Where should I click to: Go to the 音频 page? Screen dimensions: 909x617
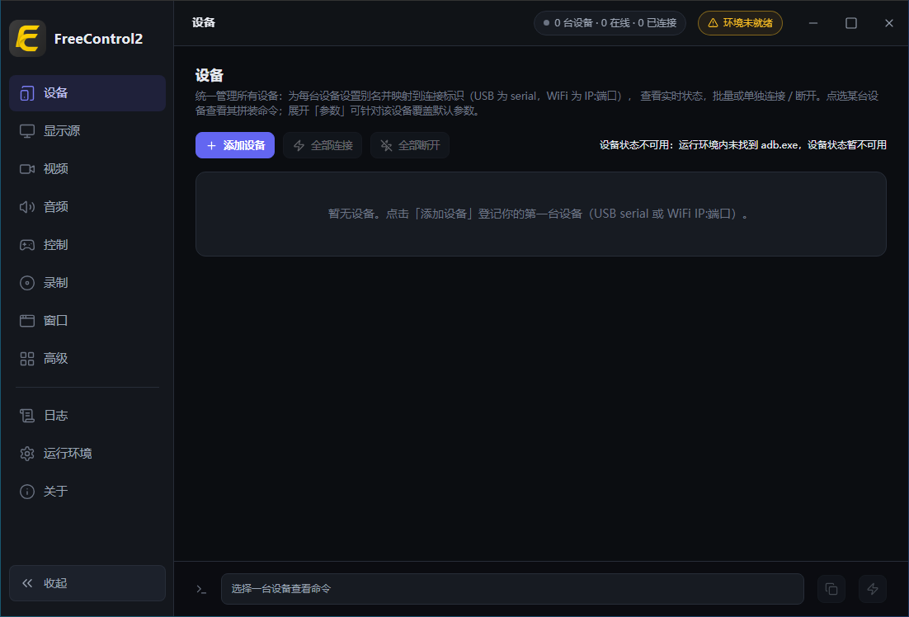(x=87, y=207)
